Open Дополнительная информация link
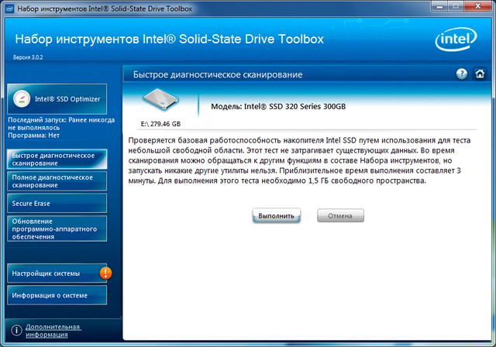This screenshot has width=496, height=347. click(x=53, y=331)
